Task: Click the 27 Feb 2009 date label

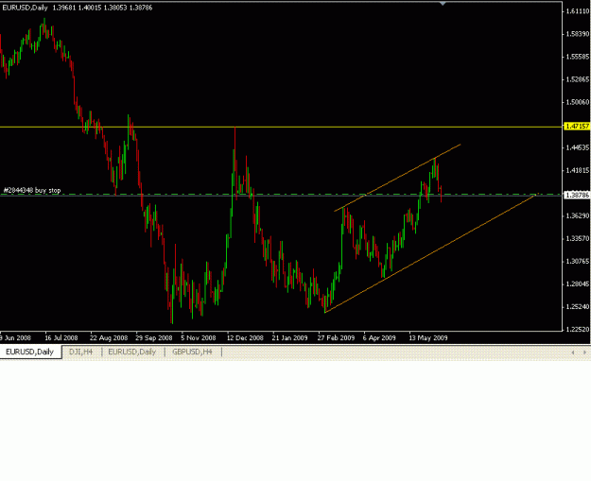Action: pos(336,338)
